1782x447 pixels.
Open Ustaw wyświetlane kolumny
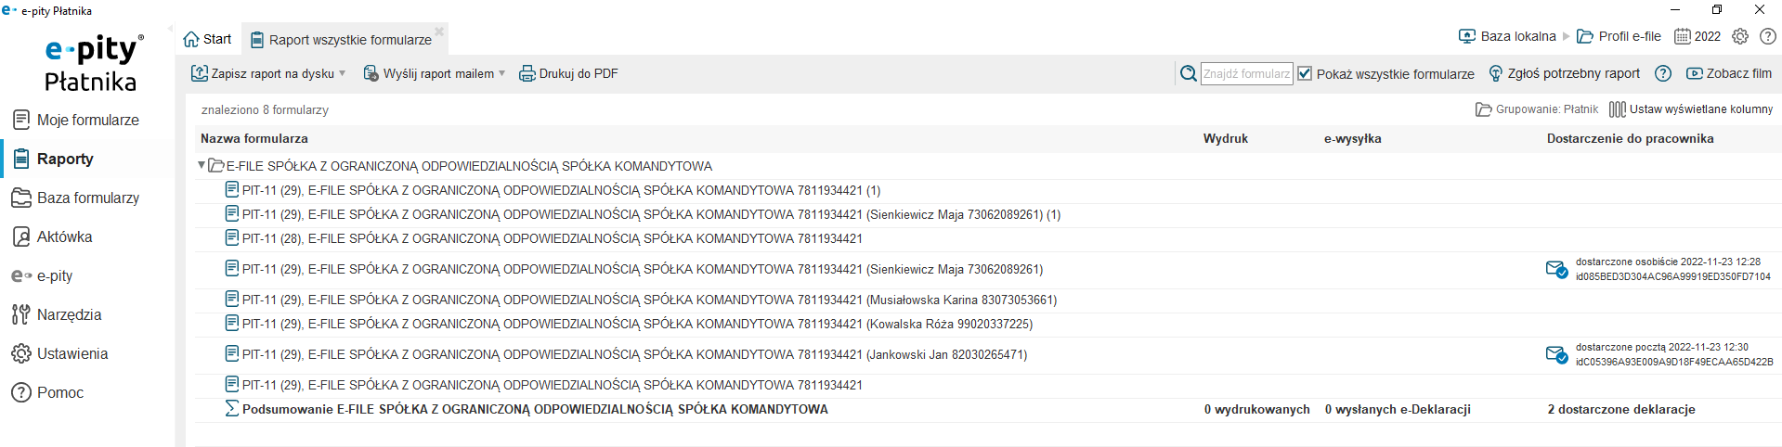pos(1691,109)
